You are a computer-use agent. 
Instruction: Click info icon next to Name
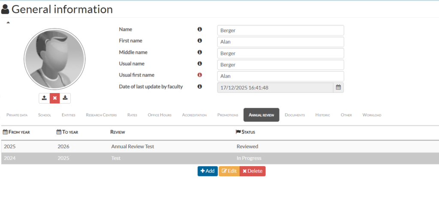pos(199,29)
